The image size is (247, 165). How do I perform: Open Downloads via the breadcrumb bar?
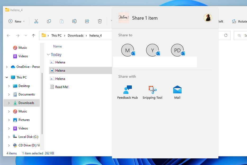coord(75,35)
